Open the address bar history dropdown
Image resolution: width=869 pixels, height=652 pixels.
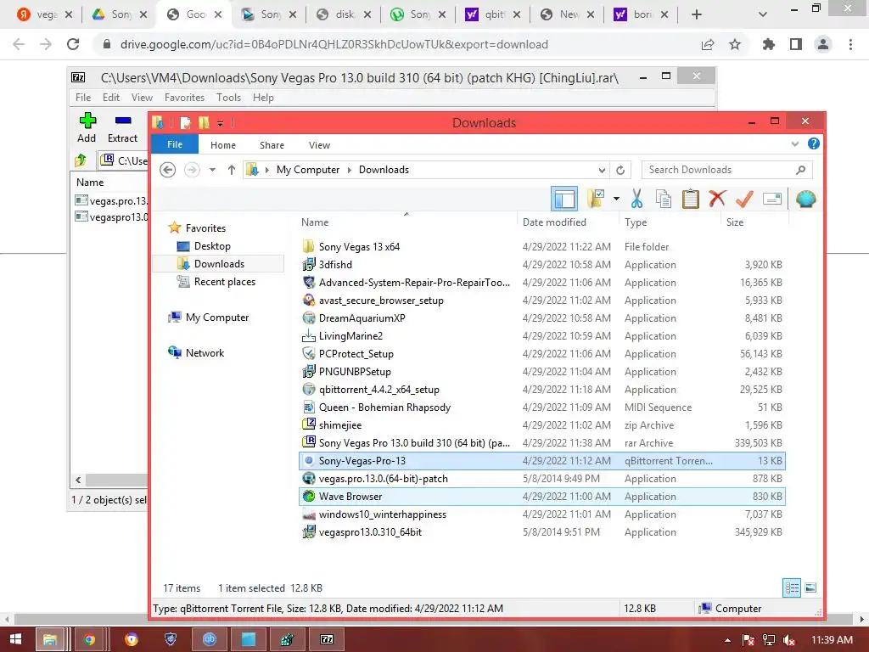click(x=602, y=170)
